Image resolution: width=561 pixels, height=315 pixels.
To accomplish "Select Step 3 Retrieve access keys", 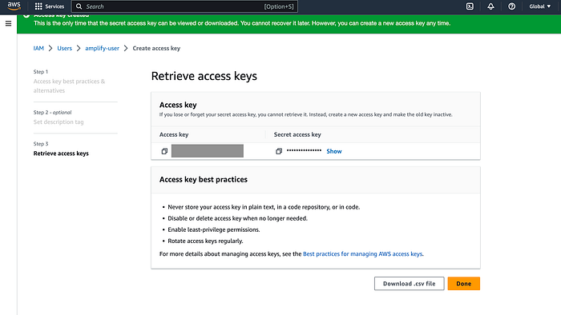I will pos(61,154).
